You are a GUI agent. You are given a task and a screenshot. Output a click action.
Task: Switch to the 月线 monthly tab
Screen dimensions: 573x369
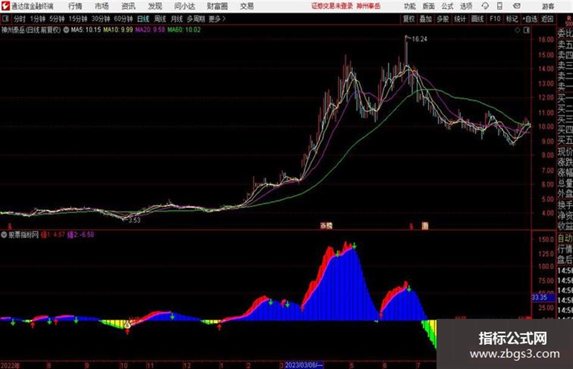point(177,19)
